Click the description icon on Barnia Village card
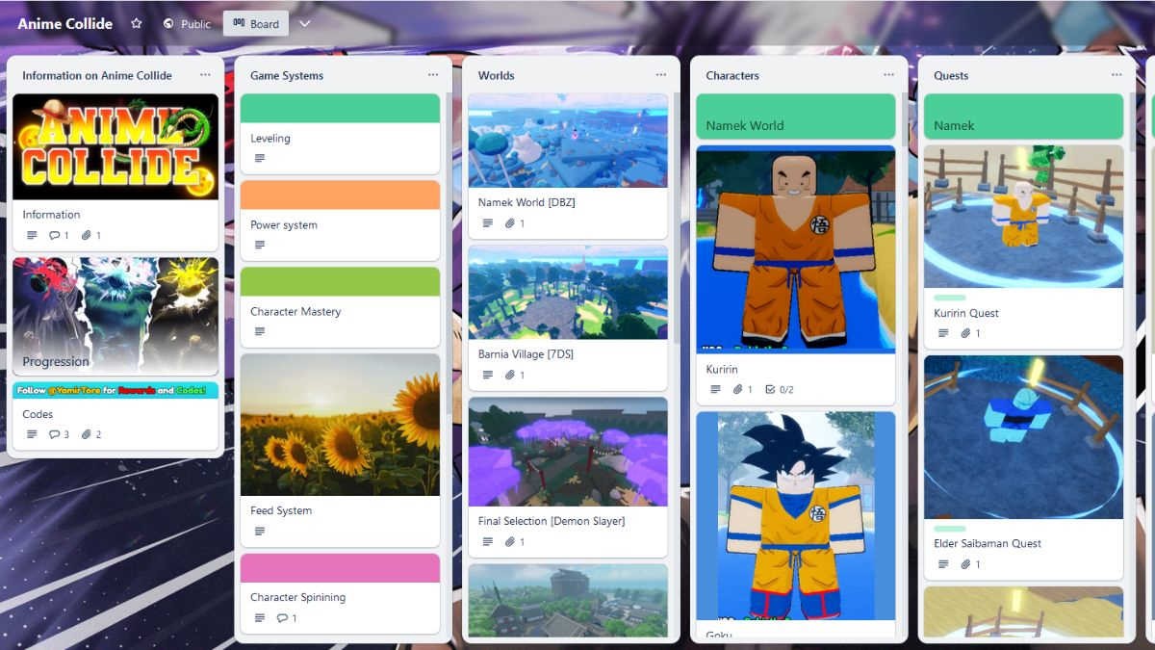 (x=488, y=375)
